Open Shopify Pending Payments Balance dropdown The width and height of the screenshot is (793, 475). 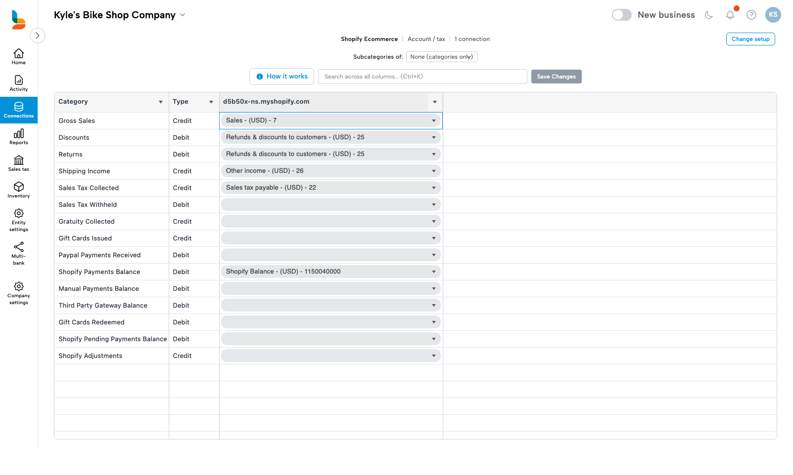click(331, 339)
